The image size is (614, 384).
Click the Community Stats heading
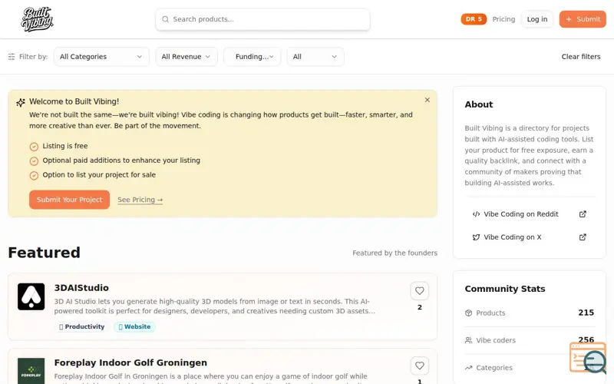click(x=505, y=289)
